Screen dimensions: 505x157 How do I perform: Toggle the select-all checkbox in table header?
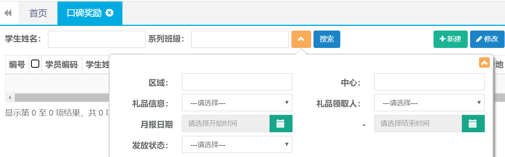[x=35, y=64]
